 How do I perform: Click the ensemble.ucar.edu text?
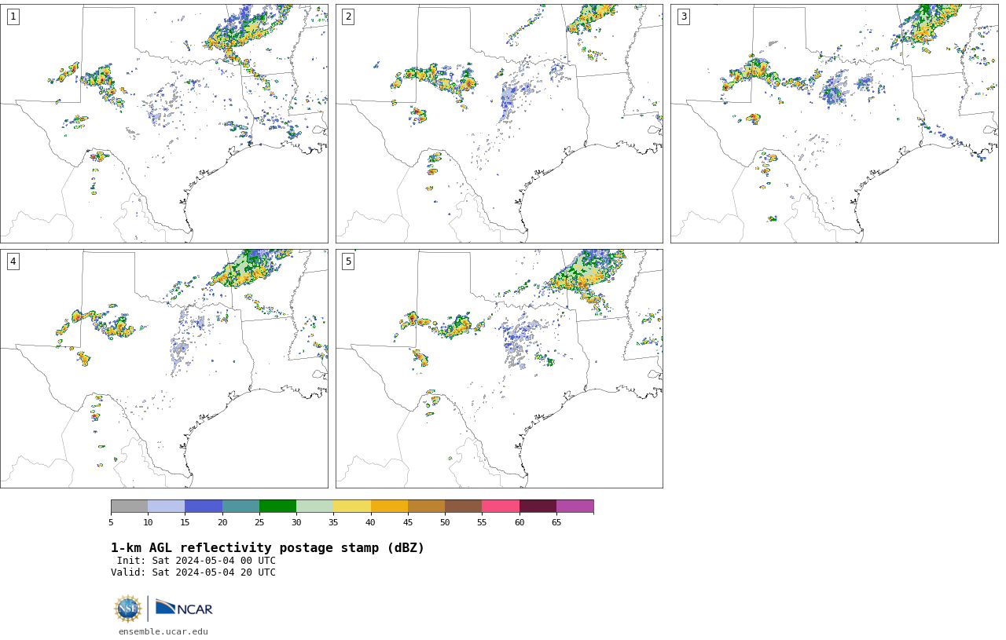point(163,631)
